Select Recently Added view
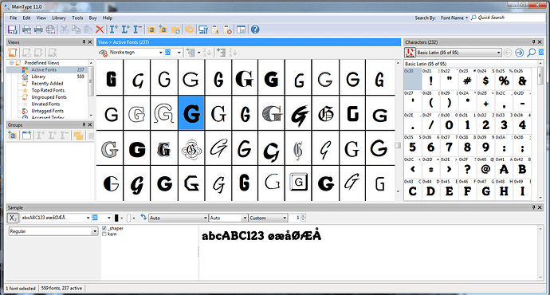 [47, 84]
